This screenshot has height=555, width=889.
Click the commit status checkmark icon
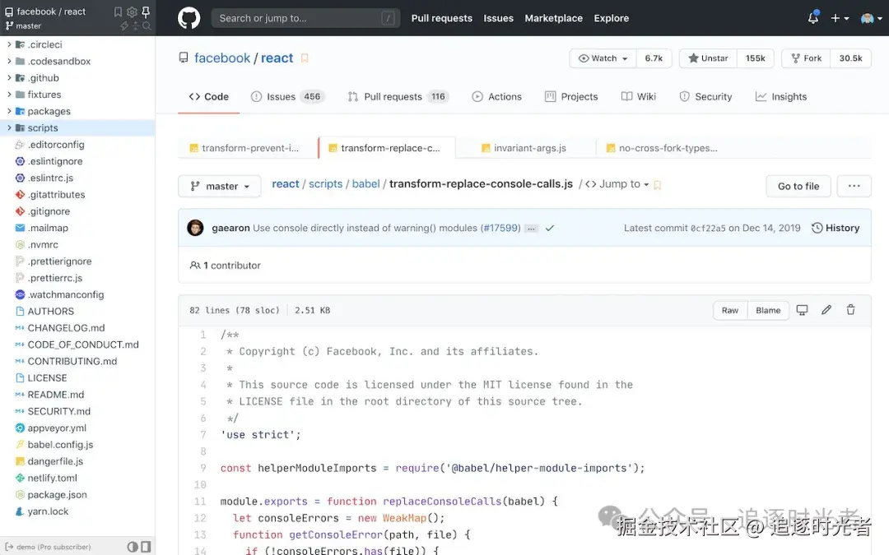[549, 229]
